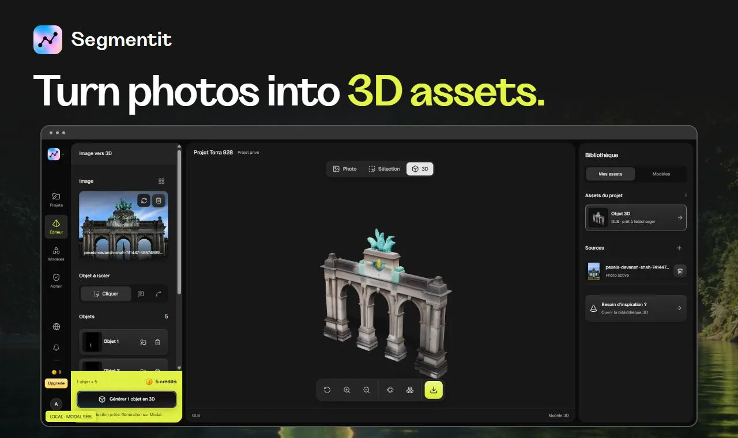The height and width of the screenshot is (438, 738).
Task: Click the LOCAL - MODAL RÉEL badge
Action: [x=71, y=417]
